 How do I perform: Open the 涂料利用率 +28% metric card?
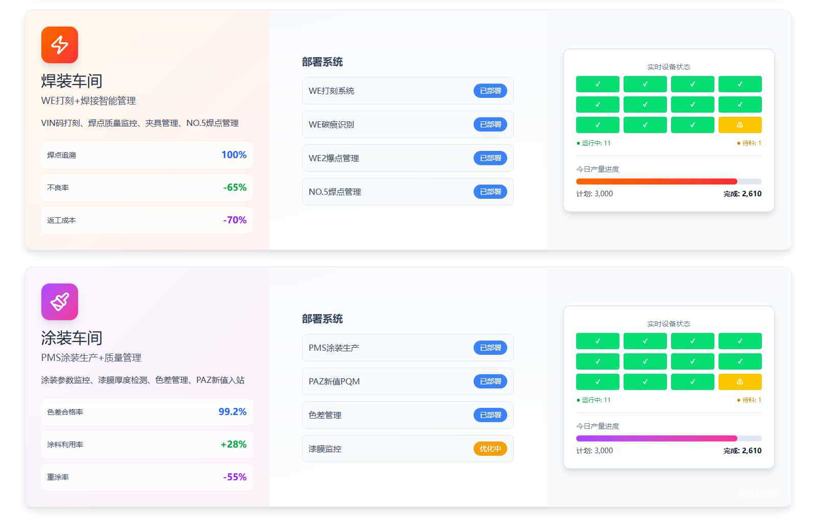pos(147,445)
